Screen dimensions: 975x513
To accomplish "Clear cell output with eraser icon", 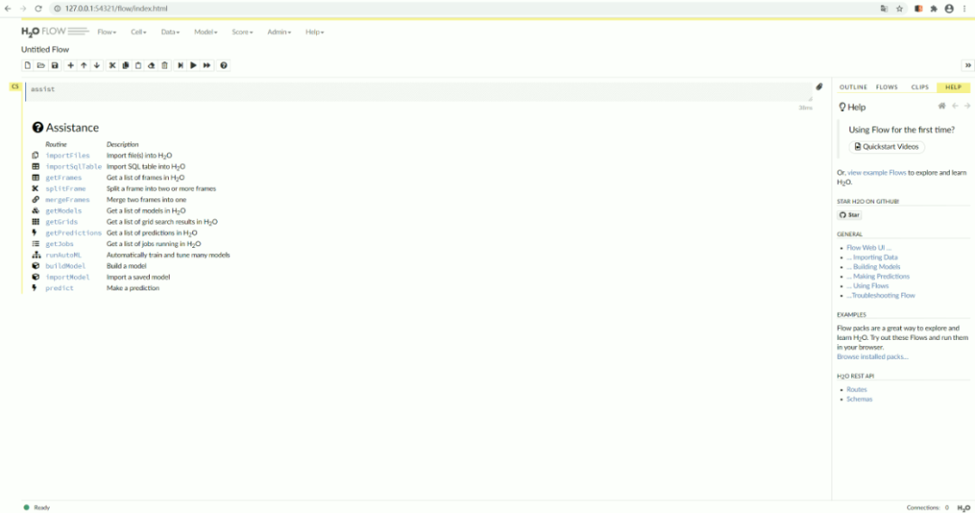I will [151, 65].
